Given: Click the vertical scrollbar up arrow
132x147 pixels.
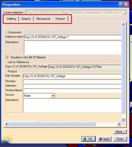Looking at the screenshot, I should (123, 25).
